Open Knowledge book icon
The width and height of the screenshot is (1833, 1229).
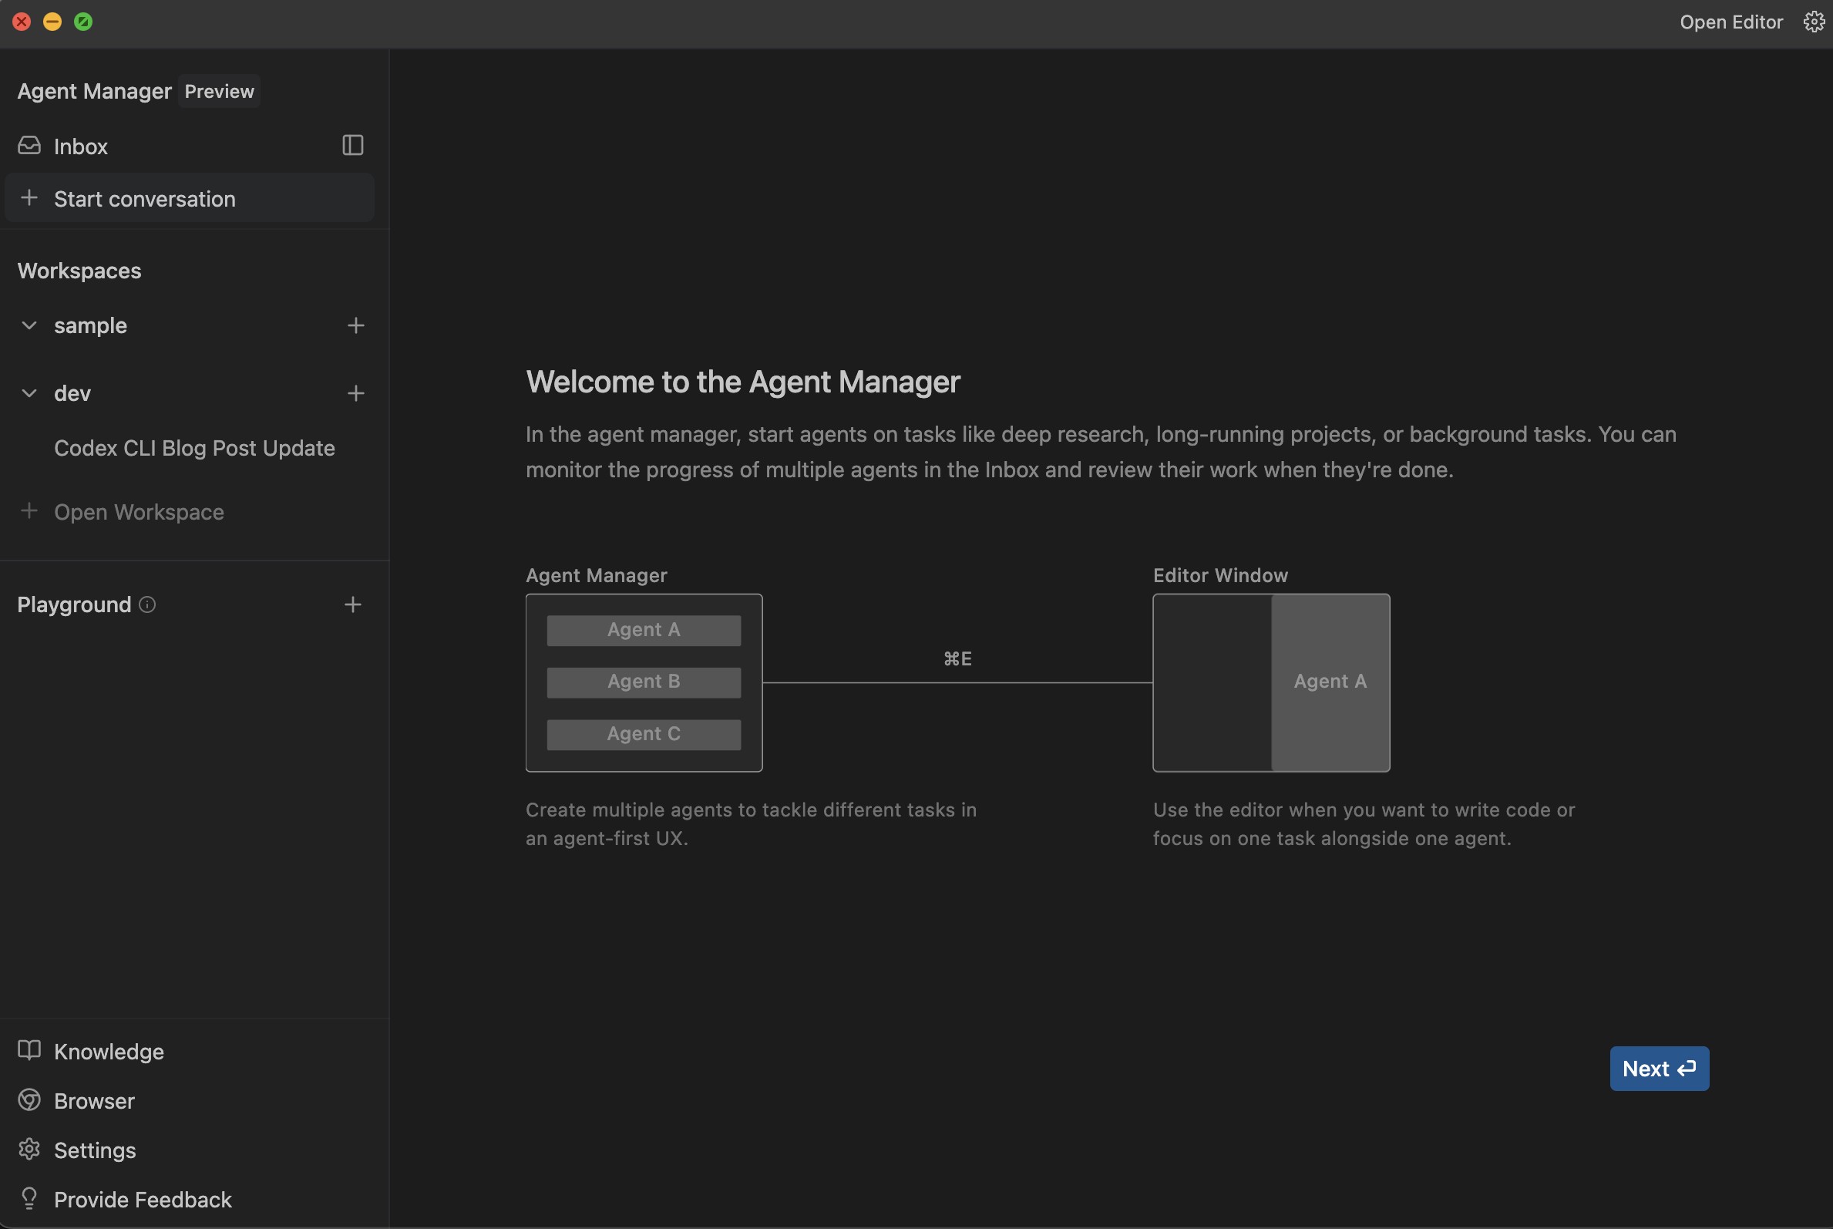coord(29,1050)
